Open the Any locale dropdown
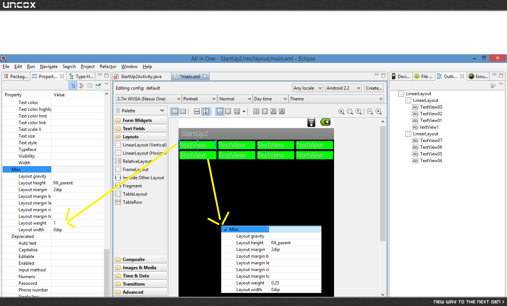This screenshot has height=306, width=507. click(308, 88)
